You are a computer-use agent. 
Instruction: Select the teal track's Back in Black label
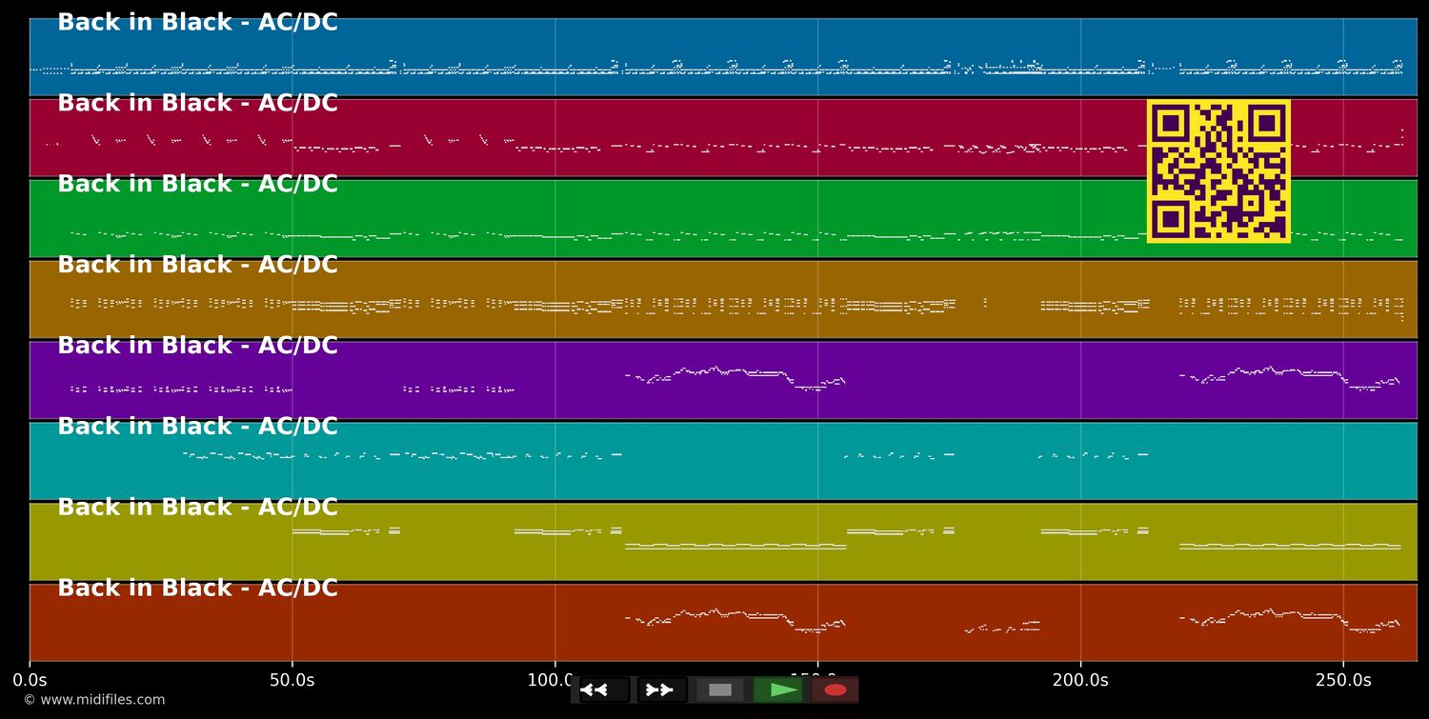pyautogui.click(x=197, y=427)
